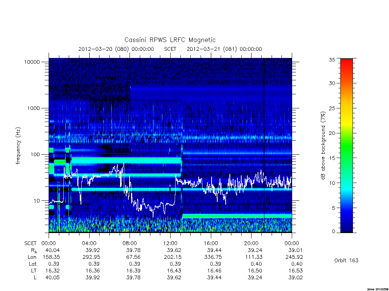389x291 pixels.
Task: Click the colorbar value 30
Action: (x=332, y=83)
